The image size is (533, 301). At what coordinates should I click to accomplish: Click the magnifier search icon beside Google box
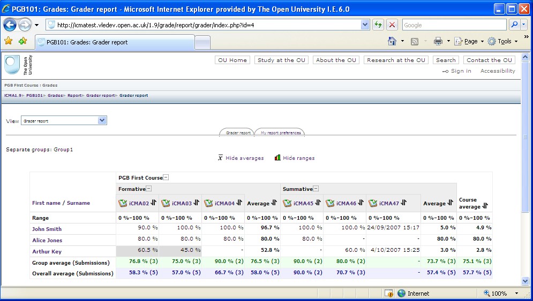[x=514, y=25]
